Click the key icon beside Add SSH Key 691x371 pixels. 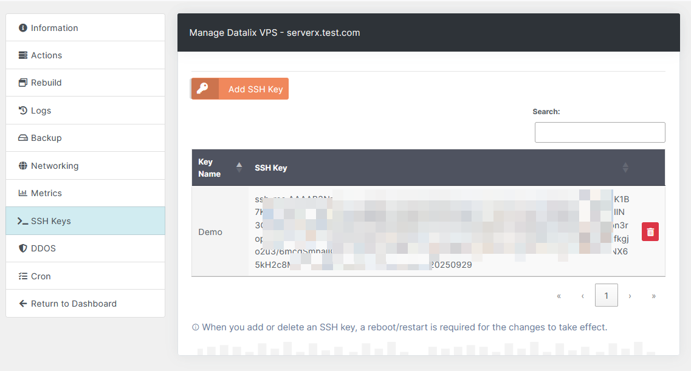point(203,89)
